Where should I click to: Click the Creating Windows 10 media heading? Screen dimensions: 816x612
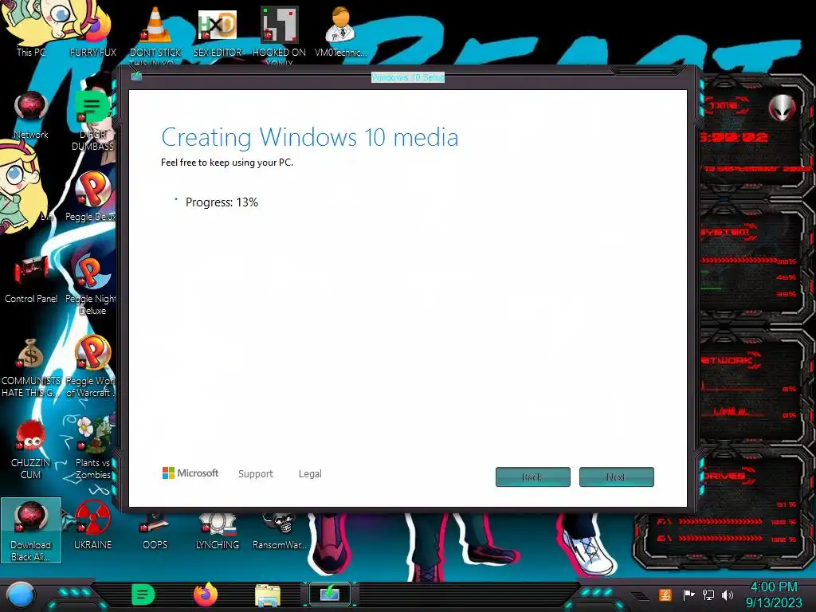click(310, 137)
